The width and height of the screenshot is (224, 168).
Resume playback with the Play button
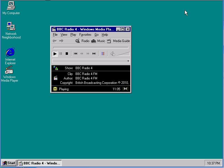click(55, 54)
